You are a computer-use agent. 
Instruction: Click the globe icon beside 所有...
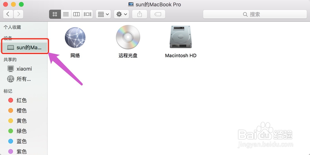(11, 79)
